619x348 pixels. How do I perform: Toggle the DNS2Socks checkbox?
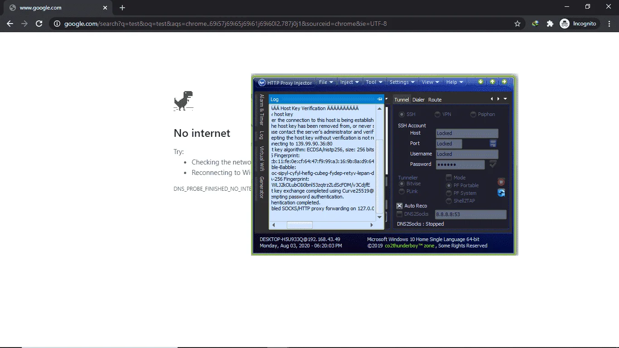(x=399, y=214)
